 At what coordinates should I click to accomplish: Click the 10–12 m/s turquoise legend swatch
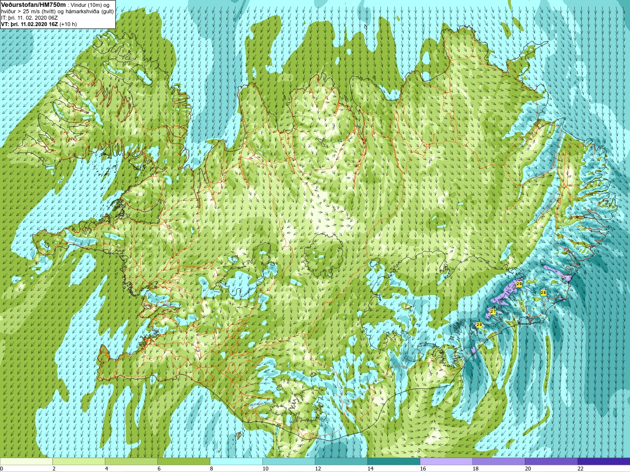[288, 462]
